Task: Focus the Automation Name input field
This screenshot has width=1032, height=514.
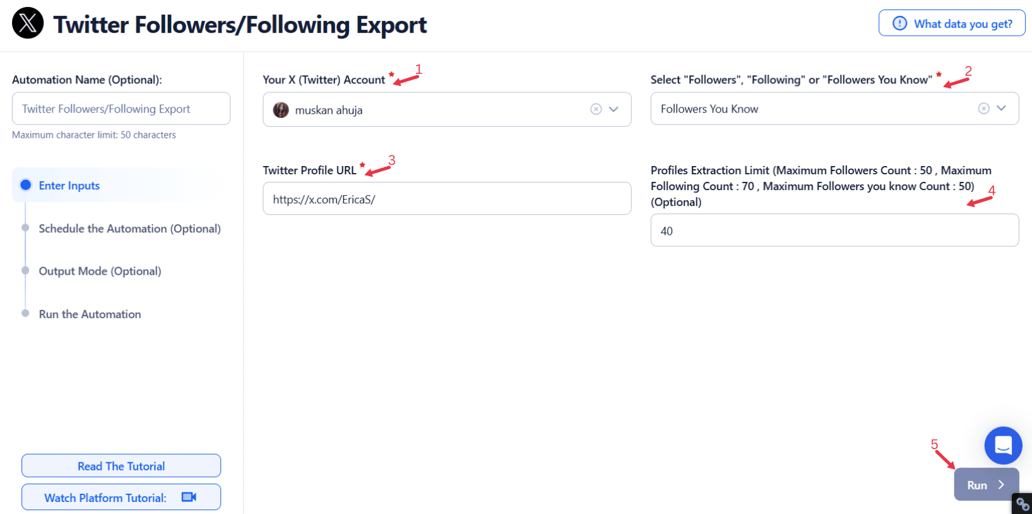Action: (x=121, y=109)
